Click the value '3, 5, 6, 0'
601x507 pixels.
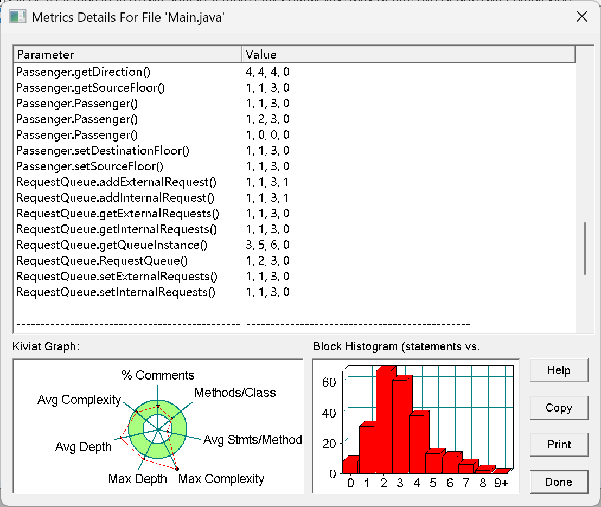[267, 245]
